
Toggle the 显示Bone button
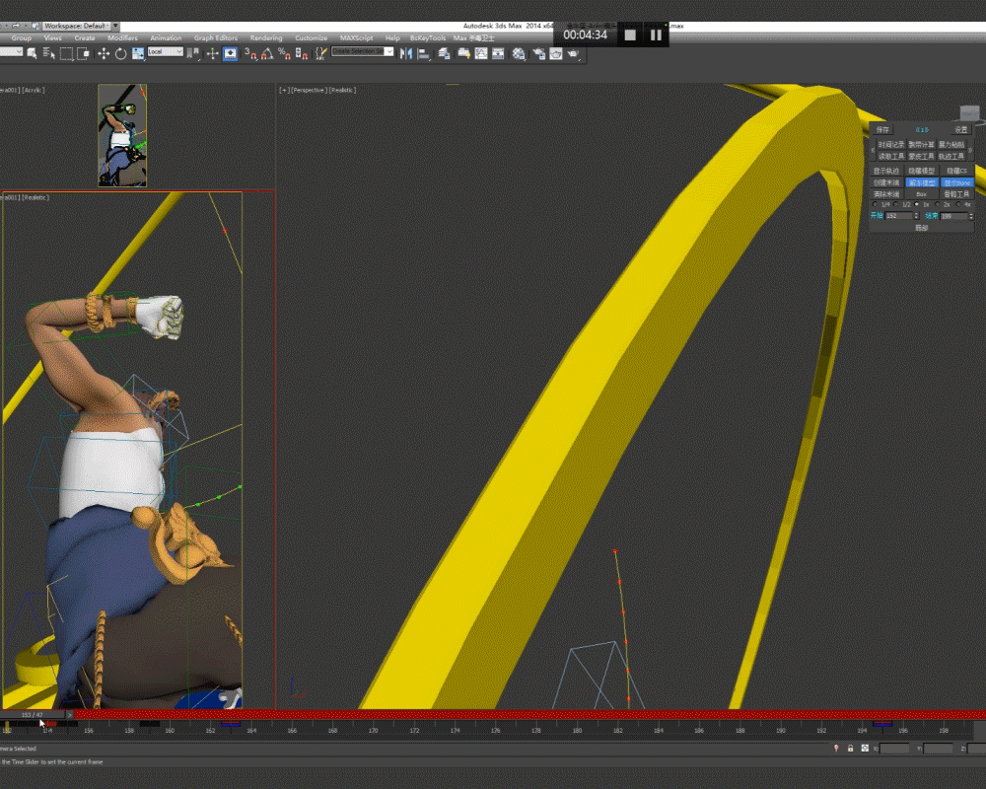(x=957, y=182)
